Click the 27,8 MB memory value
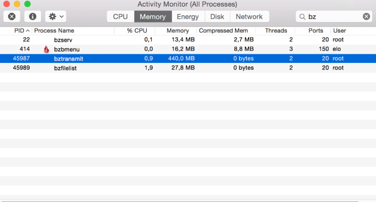The width and height of the screenshot is (376, 202). (183, 68)
